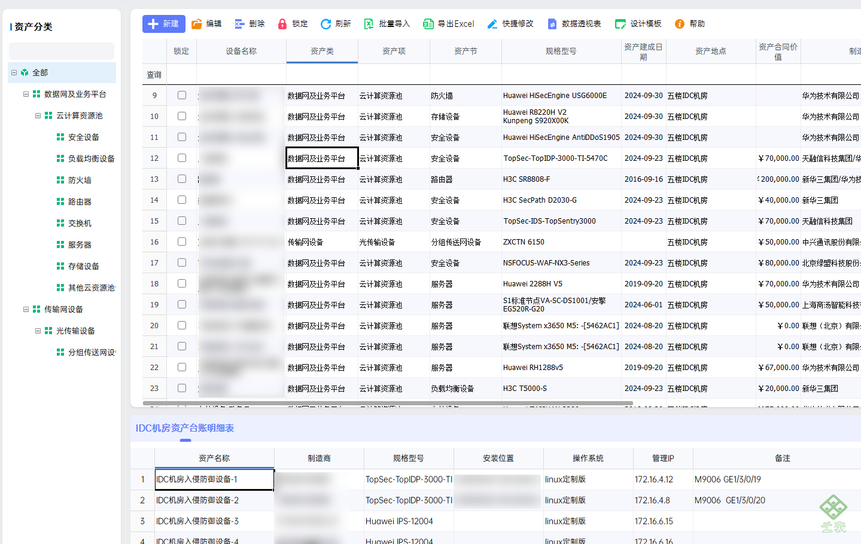The width and height of the screenshot is (861, 544).
Task: Collapse the 传输网设备 tree branch
Action: click(x=26, y=310)
